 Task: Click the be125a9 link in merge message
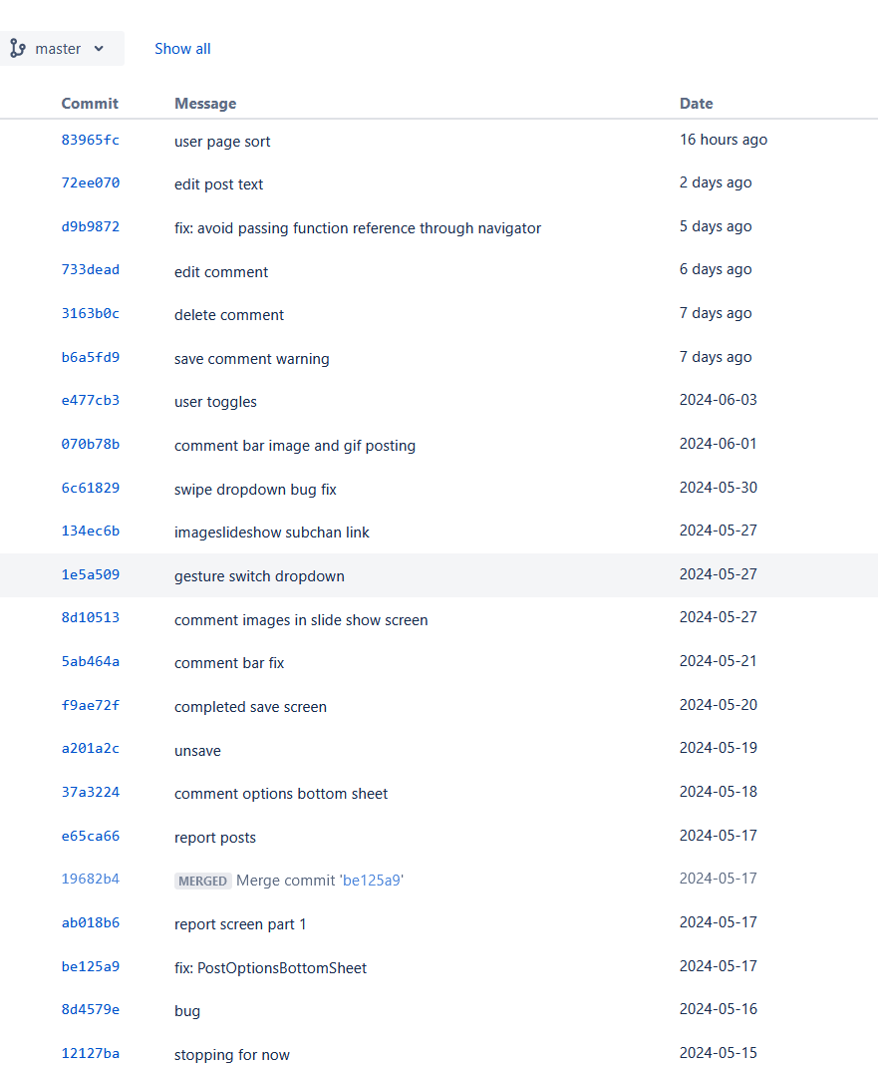click(x=371, y=881)
